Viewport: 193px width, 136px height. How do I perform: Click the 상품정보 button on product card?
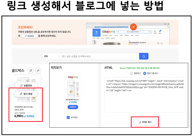(26, 85)
